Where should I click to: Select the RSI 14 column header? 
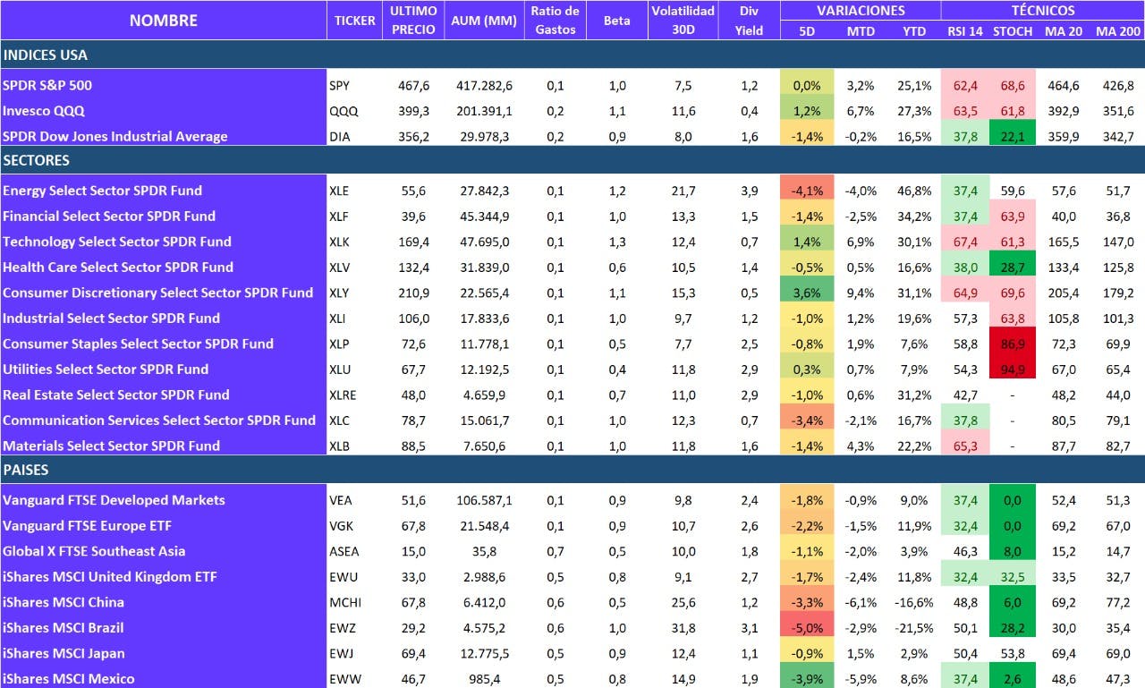[965, 31]
